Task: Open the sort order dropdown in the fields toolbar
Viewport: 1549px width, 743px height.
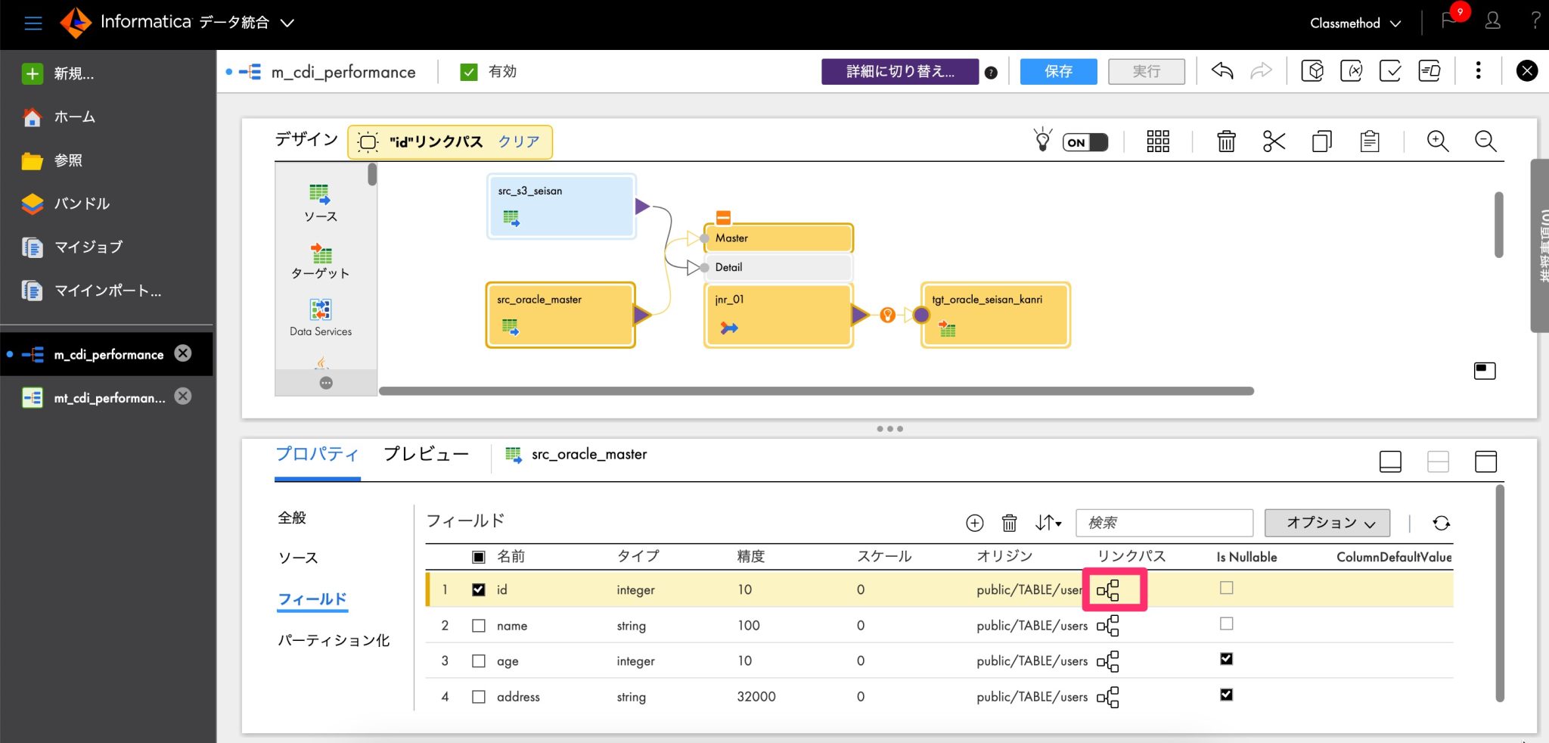Action: coord(1048,522)
